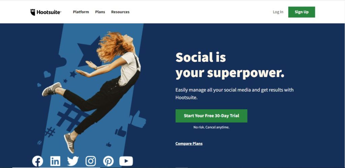Open the Plans menu item
Screen dimensions: 345x168
(100, 12)
